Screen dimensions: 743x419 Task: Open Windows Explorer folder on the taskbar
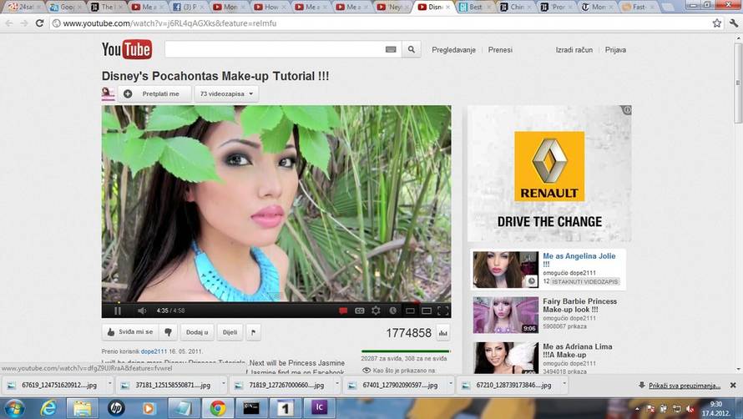click(x=82, y=408)
